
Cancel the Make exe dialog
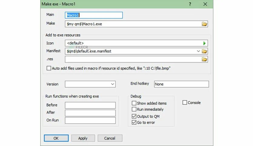(x=110, y=138)
